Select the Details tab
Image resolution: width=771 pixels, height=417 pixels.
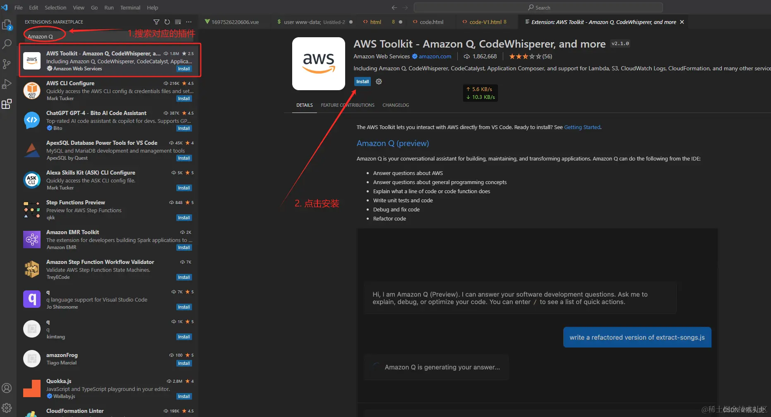(305, 105)
